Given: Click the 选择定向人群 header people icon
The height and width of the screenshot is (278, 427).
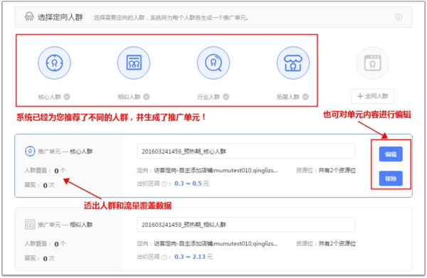Looking at the screenshot, I should coord(29,16).
